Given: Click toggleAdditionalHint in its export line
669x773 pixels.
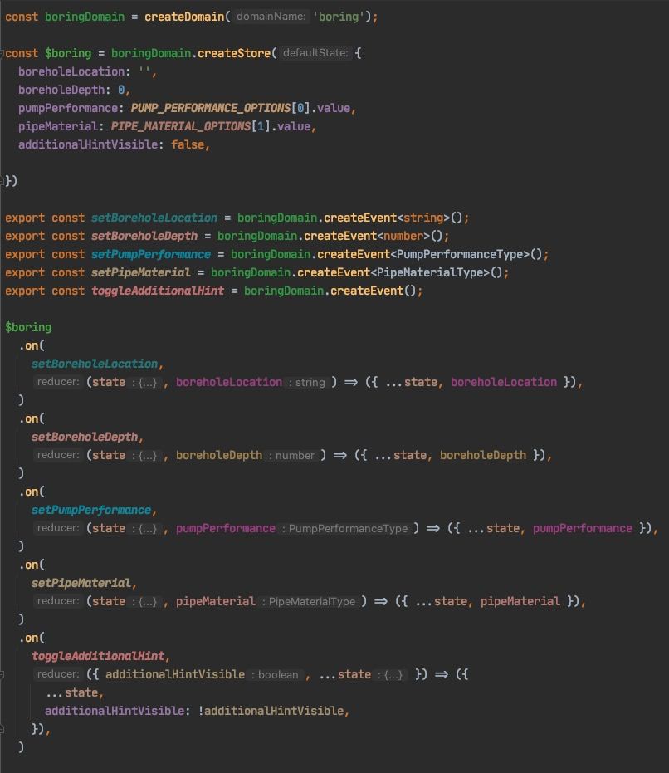Looking at the screenshot, I should point(158,291).
